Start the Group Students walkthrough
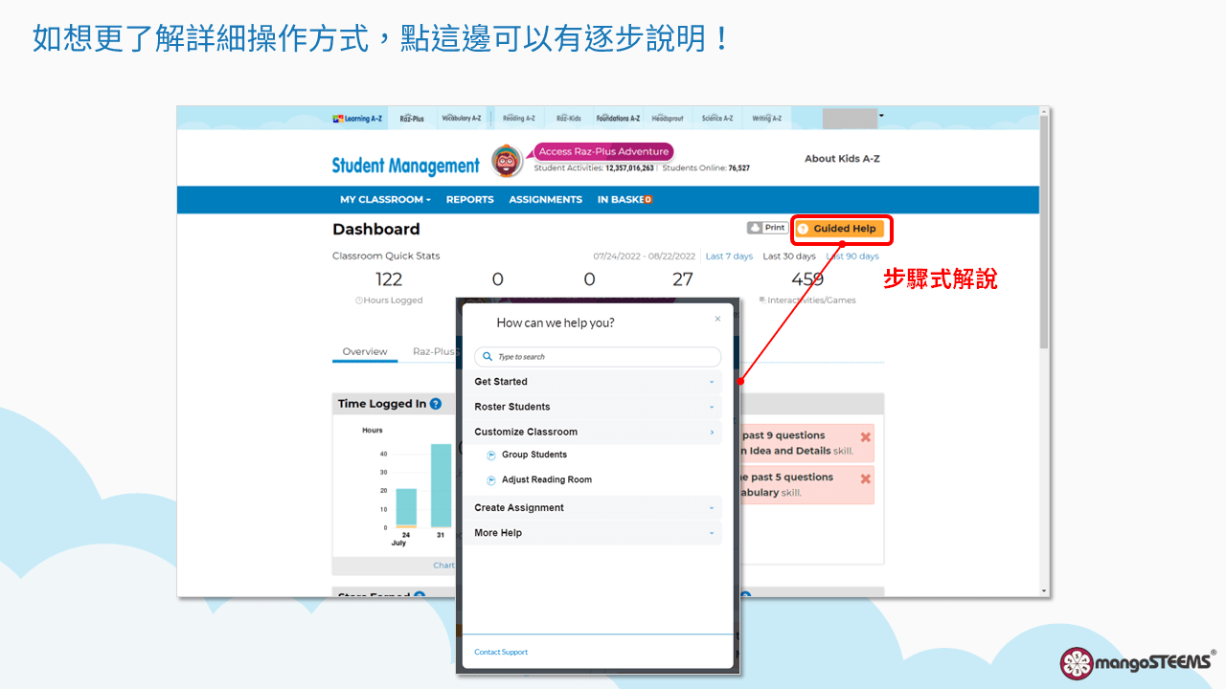The image size is (1226, 689). point(534,455)
